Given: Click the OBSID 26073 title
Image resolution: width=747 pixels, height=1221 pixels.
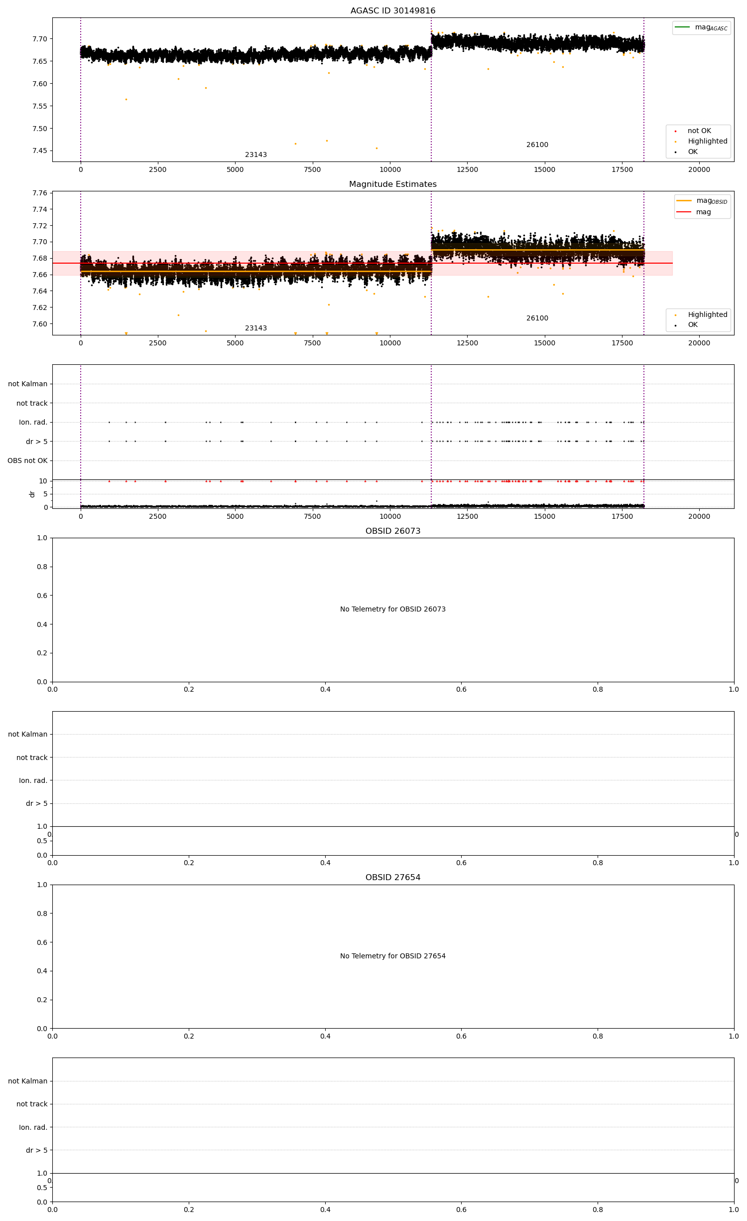Looking at the screenshot, I should pos(392,531).
